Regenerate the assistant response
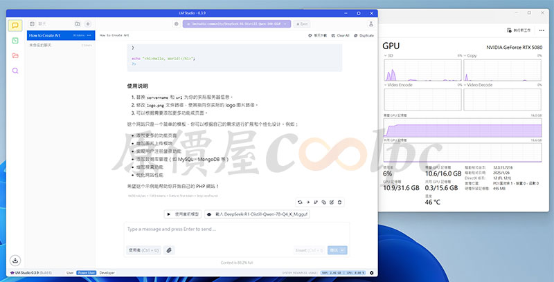 [300, 202]
